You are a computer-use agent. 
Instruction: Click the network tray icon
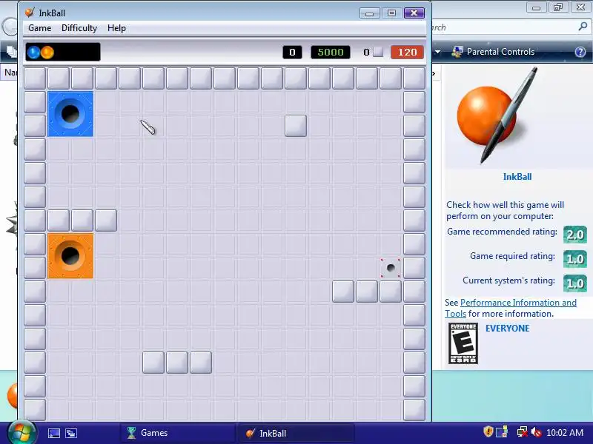pyautogui.click(x=523, y=431)
